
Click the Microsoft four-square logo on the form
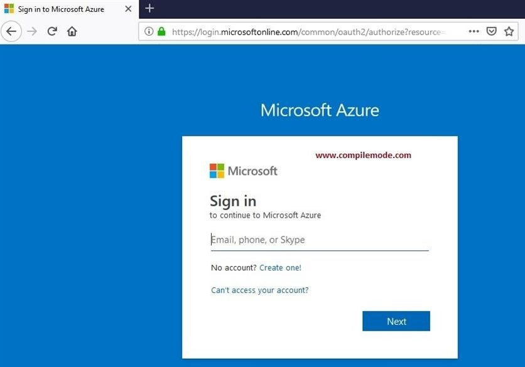(216, 170)
